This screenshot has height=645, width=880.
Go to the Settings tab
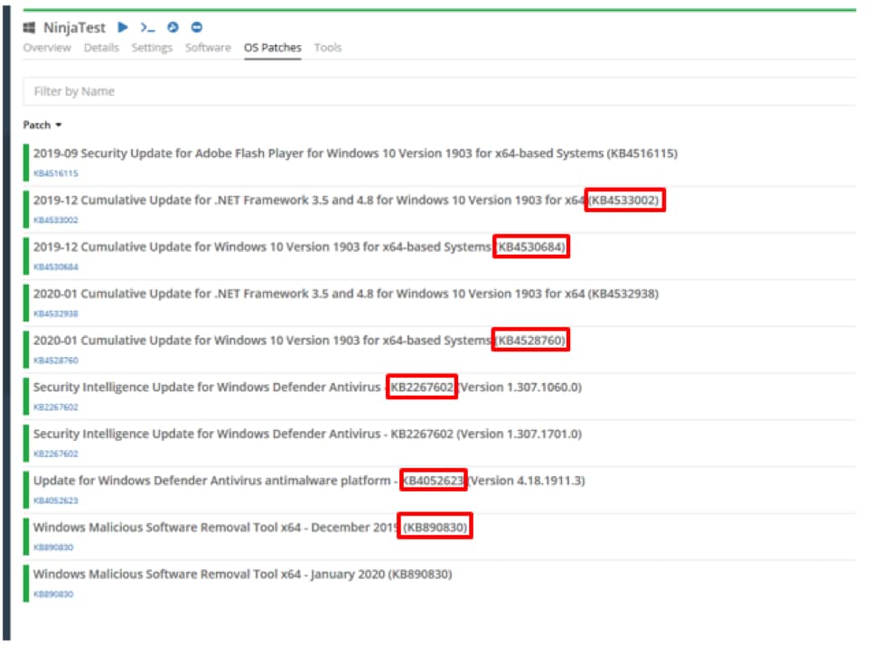tap(152, 48)
